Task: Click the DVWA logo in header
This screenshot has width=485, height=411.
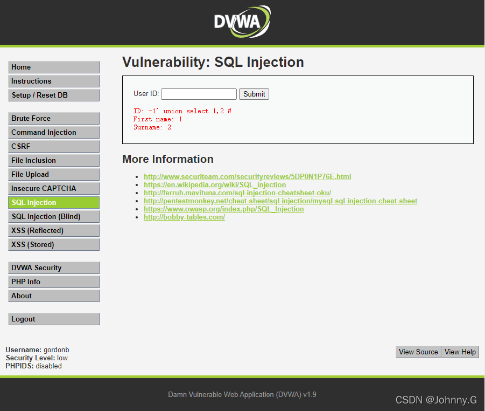Action: [242, 22]
